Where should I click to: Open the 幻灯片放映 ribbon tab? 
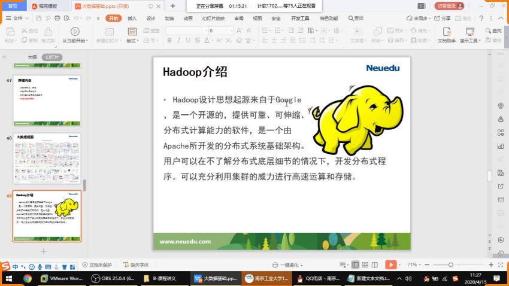click(x=213, y=18)
